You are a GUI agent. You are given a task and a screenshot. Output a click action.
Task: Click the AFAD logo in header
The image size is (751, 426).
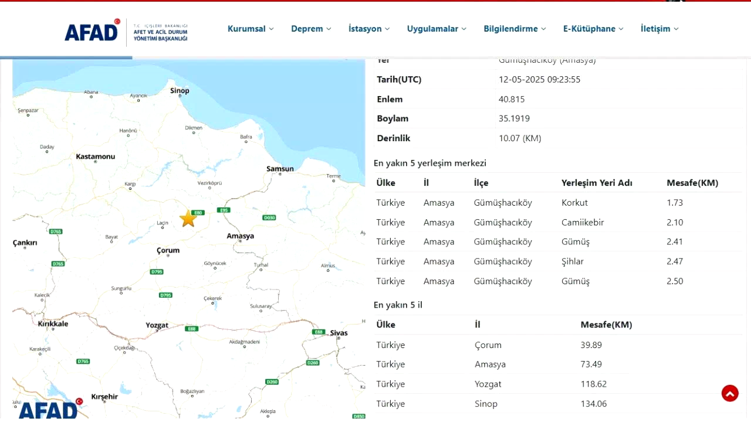click(126, 32)
